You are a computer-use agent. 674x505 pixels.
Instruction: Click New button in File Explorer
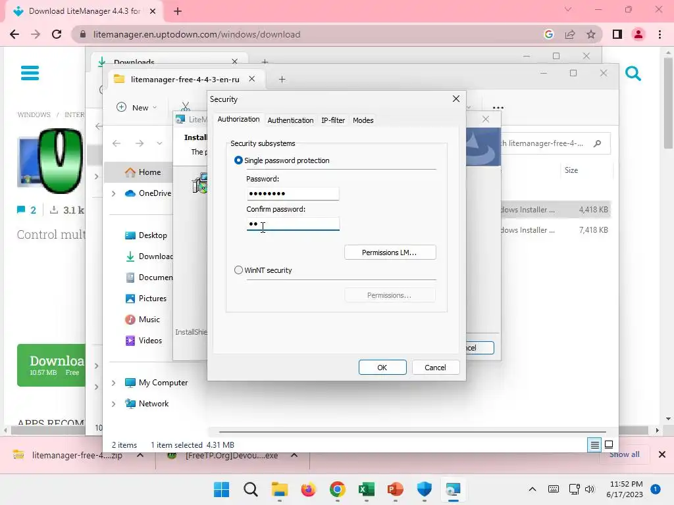tap(137, 107)
